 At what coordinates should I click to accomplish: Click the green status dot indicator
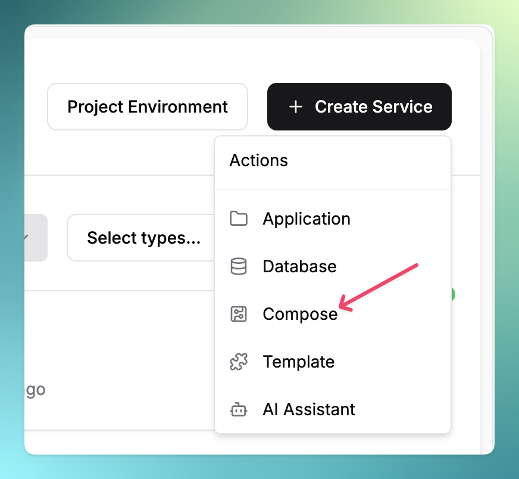tap(453, 294)
